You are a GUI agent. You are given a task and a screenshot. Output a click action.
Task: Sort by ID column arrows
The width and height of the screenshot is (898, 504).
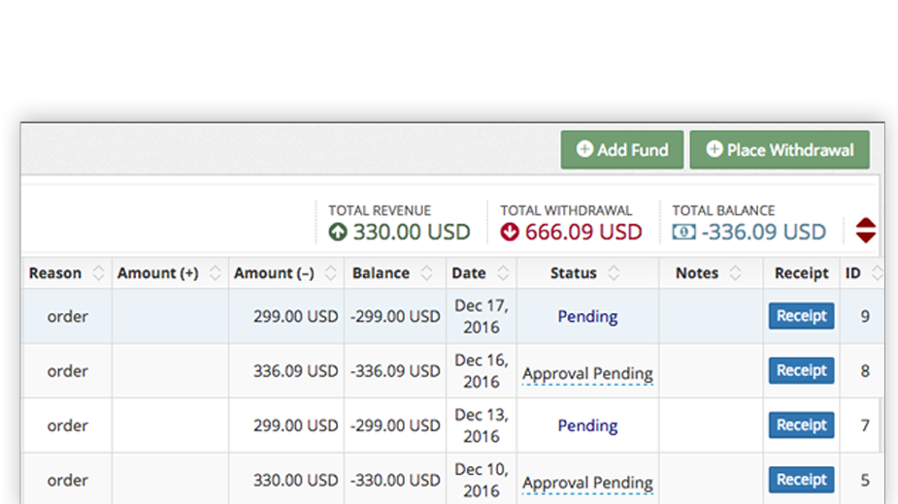point(877,273)
